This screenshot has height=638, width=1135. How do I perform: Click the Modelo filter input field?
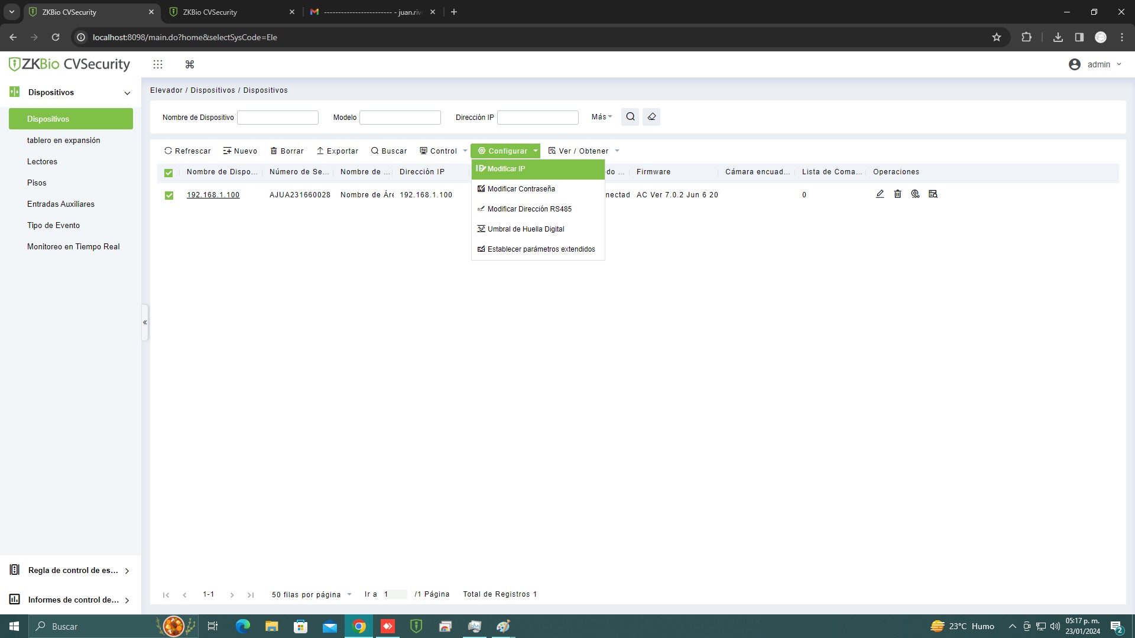point(400,118)
